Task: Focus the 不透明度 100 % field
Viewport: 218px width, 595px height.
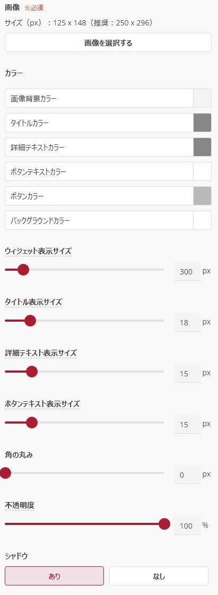Action: [x=187, y=525]
